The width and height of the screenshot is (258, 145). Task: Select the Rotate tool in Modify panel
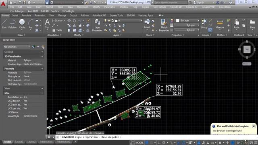coord(74,21)
